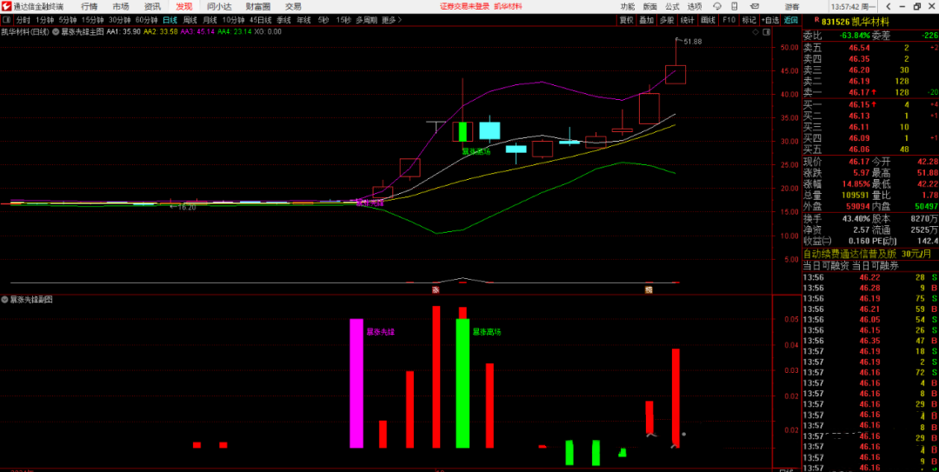Open the 功能 menu in the title bar
The image size is (939, 472).
pyautogui.click(x=627, y=6)
